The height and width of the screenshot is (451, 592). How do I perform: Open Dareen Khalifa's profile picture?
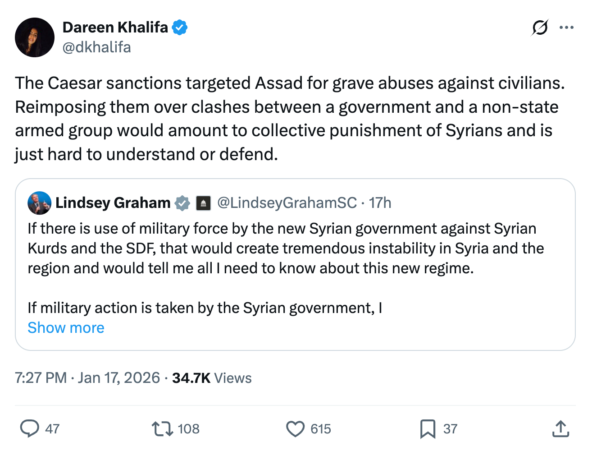pos(35,37)
